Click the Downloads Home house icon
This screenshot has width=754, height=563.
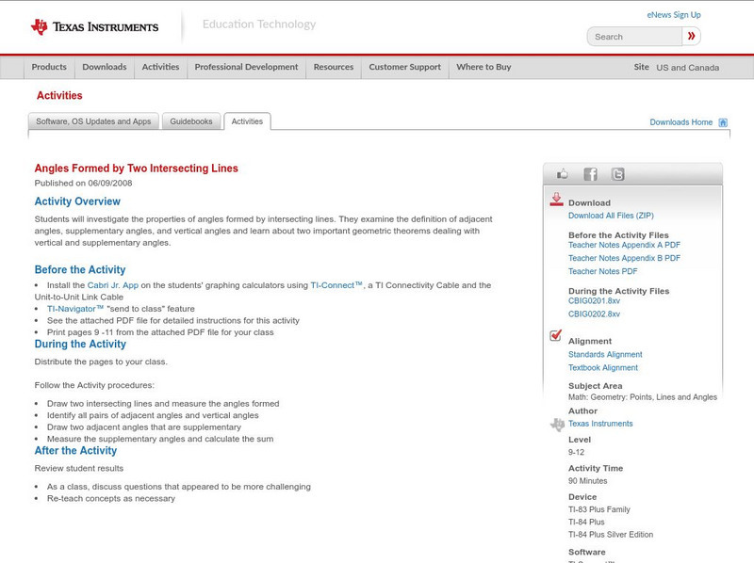point(723,122)
